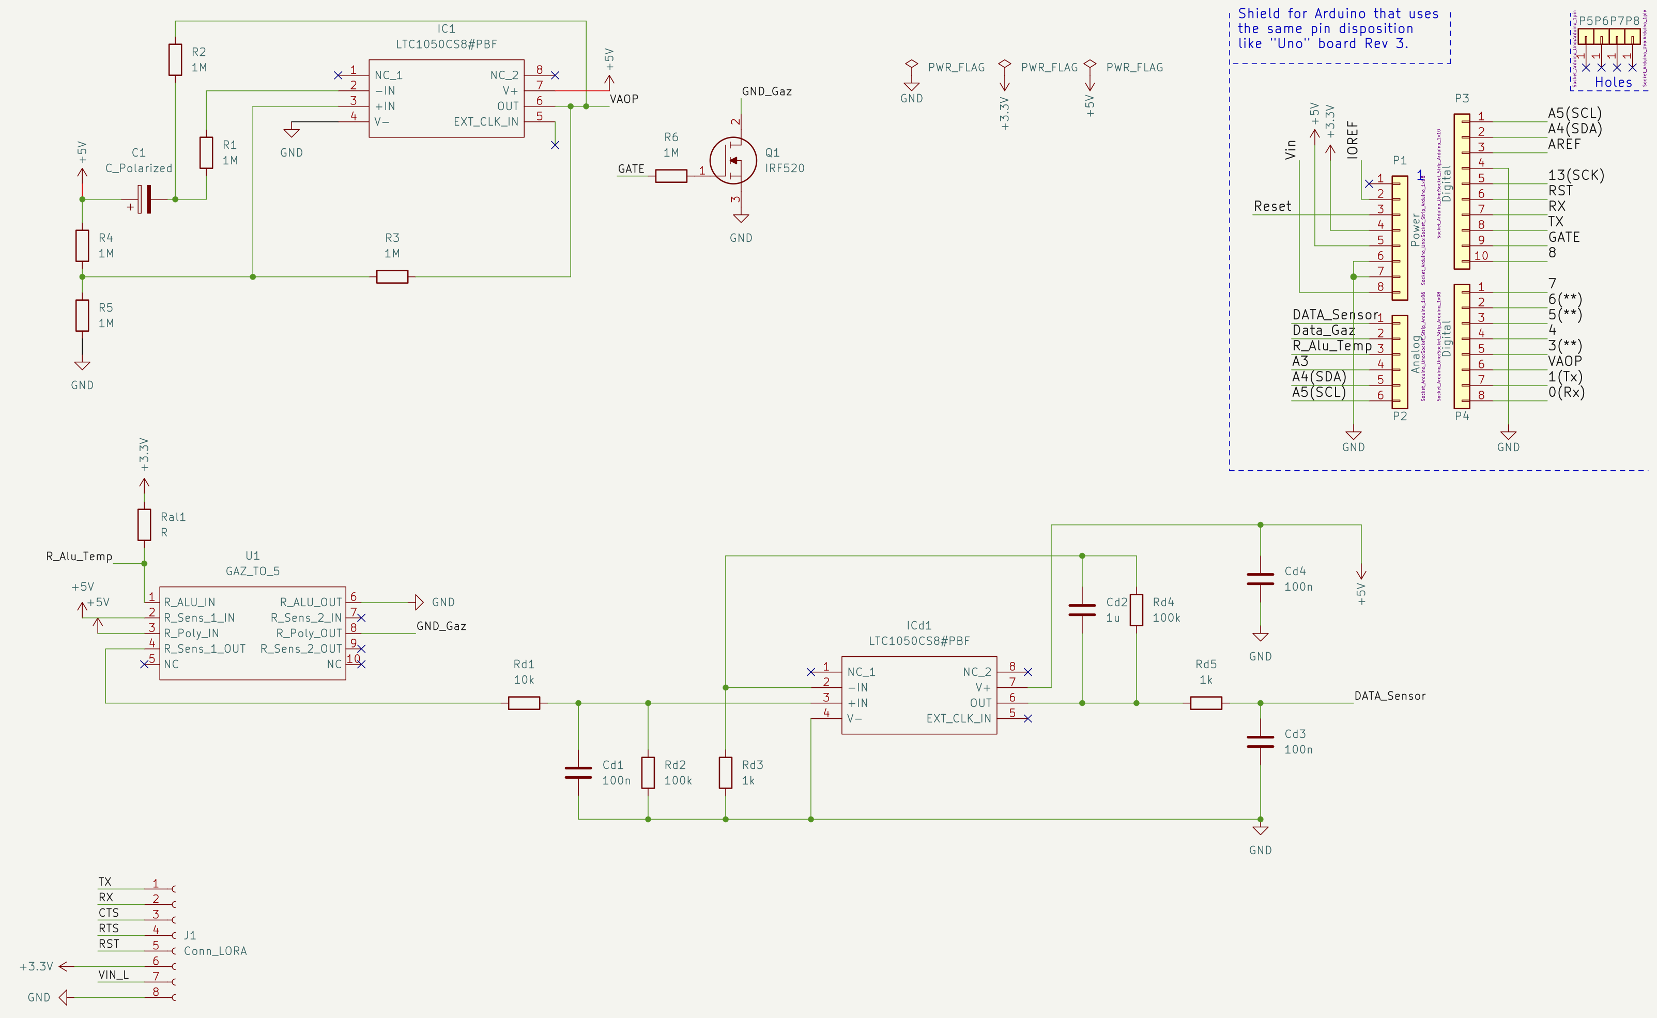Select the R2 1M resistor symbol
Image resolution: width=1657 pixels, height=1018 pixels.
[x=175, y=59]
